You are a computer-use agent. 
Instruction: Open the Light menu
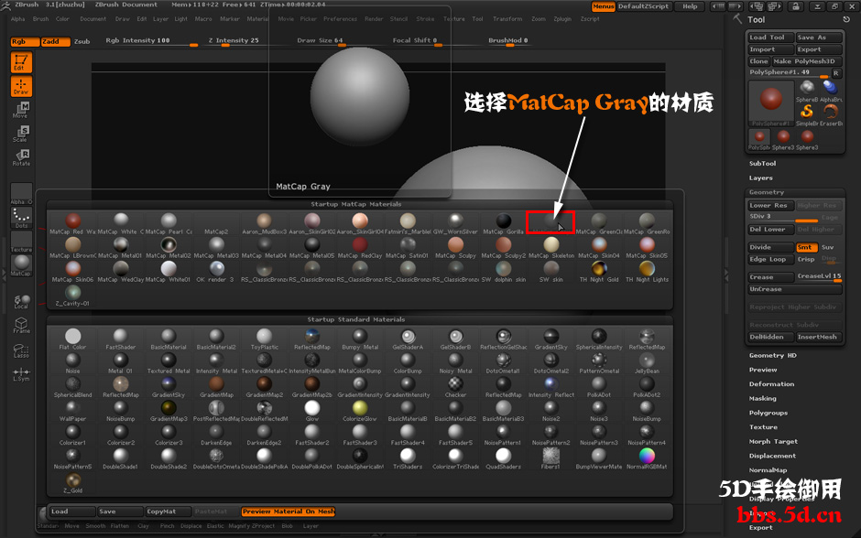(181, 18)
